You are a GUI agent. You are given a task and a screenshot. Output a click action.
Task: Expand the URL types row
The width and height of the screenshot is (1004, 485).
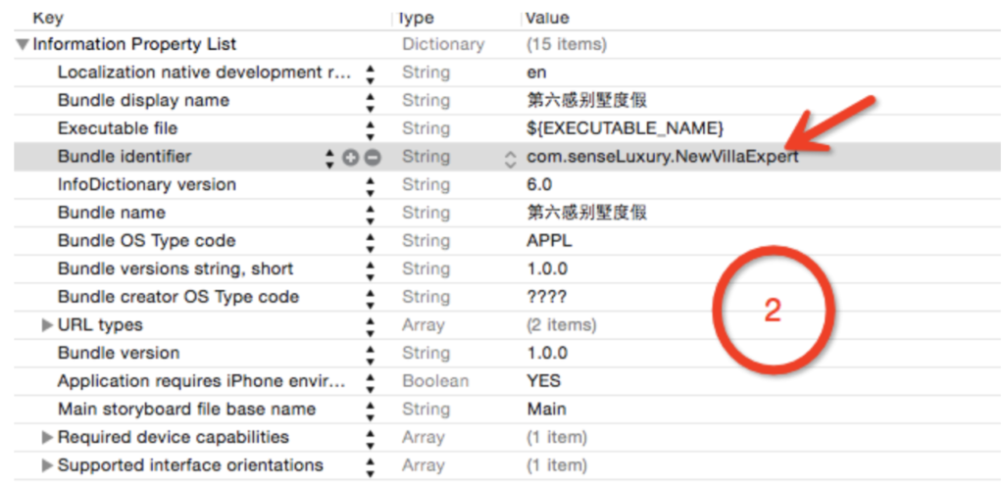47,325
